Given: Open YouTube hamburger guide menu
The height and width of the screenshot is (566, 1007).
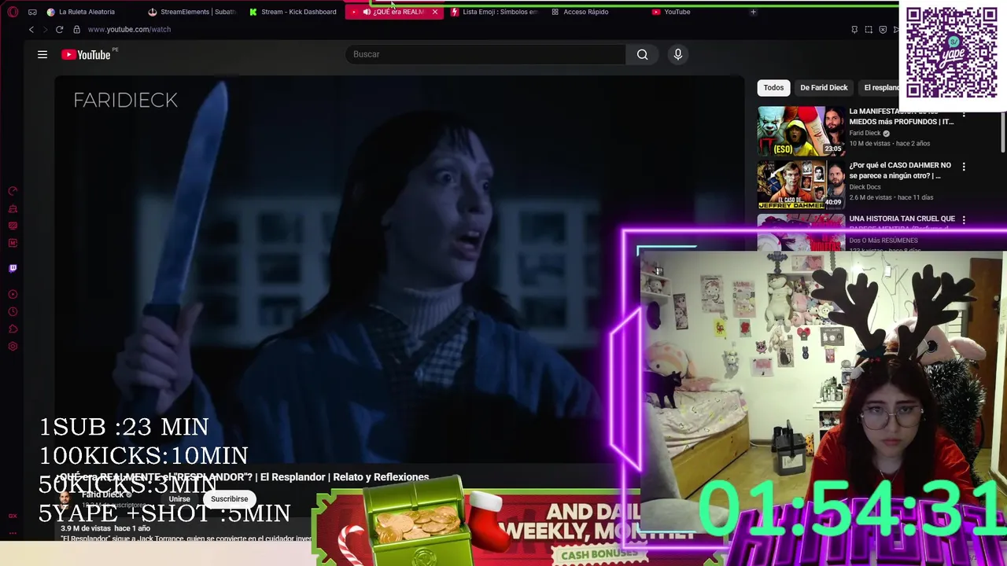Looking at the screenshot, I should coord(42,54).
